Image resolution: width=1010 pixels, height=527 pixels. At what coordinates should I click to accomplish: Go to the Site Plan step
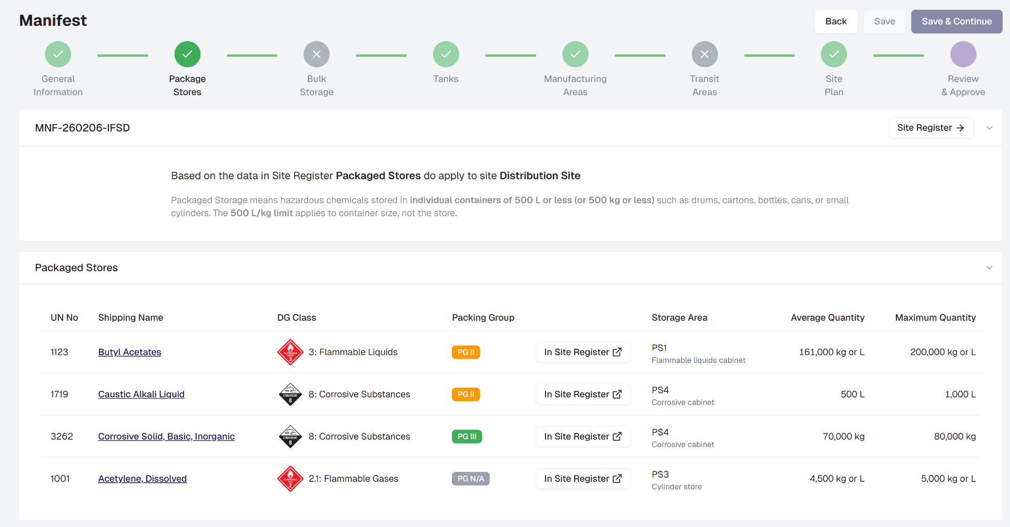click(x=833, y=54)
